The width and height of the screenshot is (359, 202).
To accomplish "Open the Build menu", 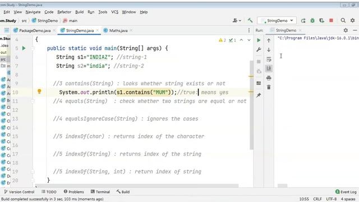I will click(x=79, y=12).
